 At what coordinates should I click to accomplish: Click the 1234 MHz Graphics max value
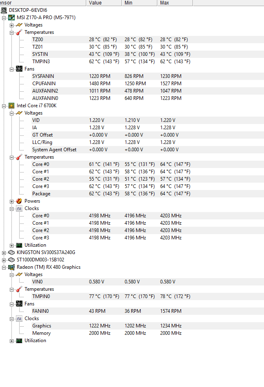coord(171,326)
